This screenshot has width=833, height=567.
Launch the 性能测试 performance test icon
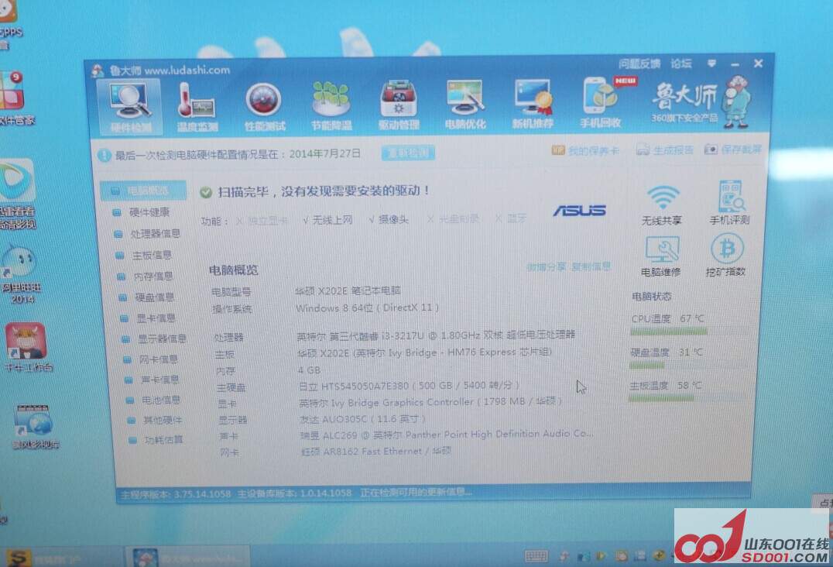tap(265, 105)
